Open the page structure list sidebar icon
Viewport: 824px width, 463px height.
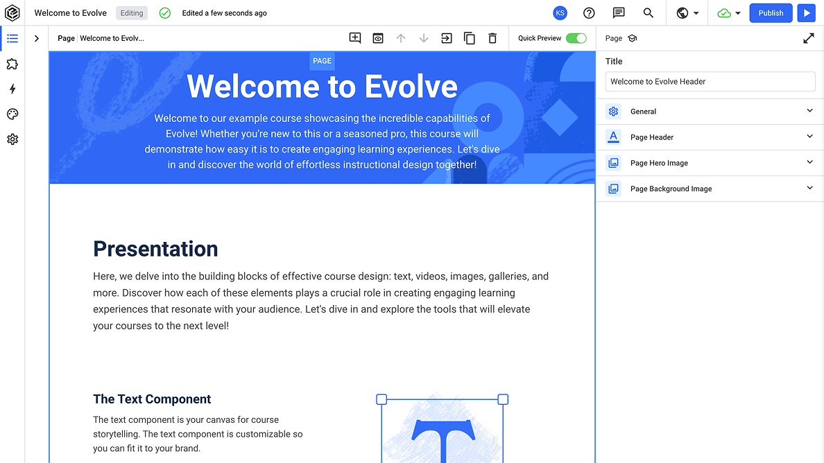click(12, 38)
